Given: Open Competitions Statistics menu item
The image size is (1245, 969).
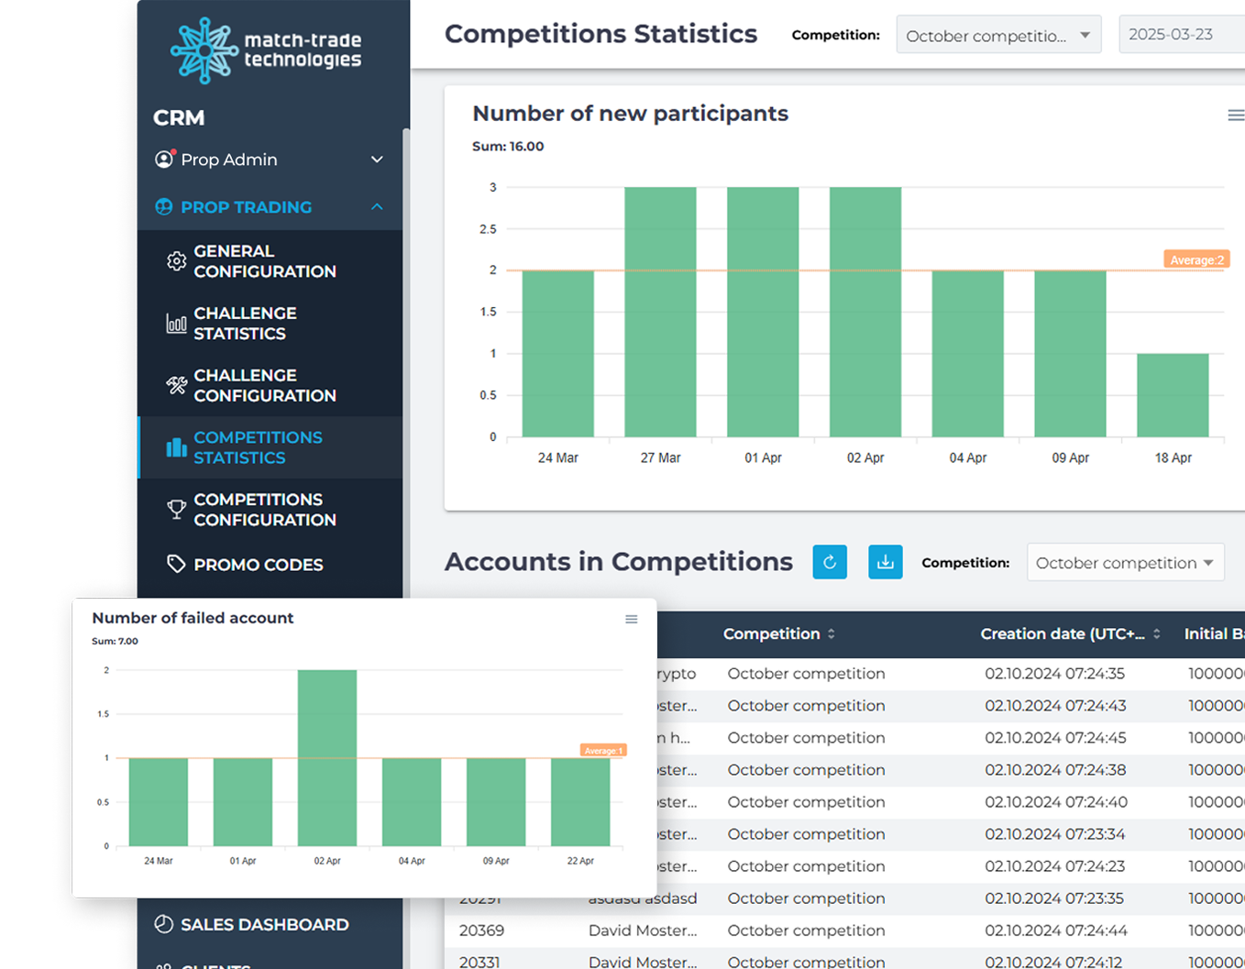Looking at the screenshot, I should 258,447.
